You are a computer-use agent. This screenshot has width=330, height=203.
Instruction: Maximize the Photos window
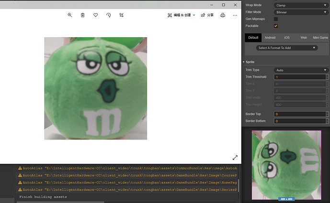(x=224, y=5)
